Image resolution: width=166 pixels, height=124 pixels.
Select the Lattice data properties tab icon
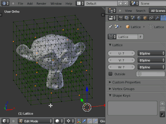tap(163, 18)
